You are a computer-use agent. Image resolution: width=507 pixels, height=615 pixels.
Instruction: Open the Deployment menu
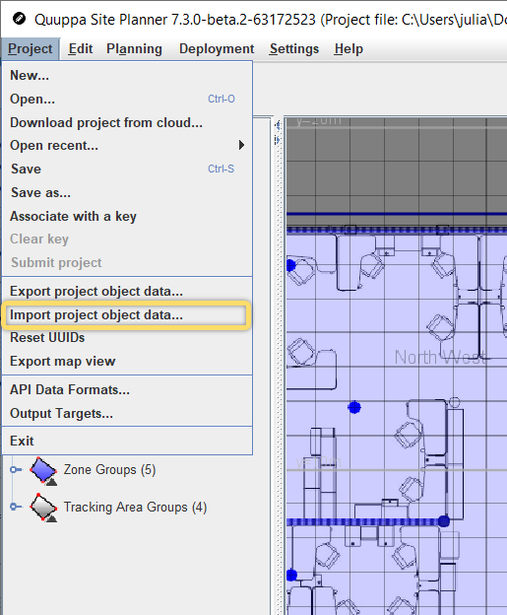(x=217, y=49)
